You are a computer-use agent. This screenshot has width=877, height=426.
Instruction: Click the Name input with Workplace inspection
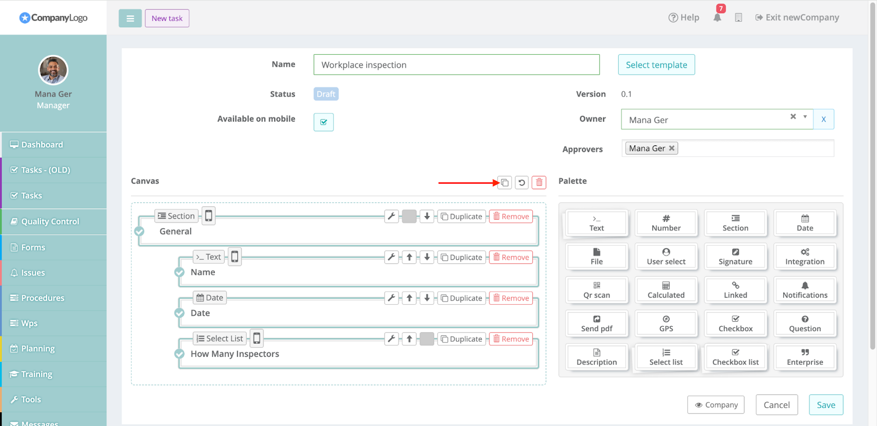click(457, 65)
